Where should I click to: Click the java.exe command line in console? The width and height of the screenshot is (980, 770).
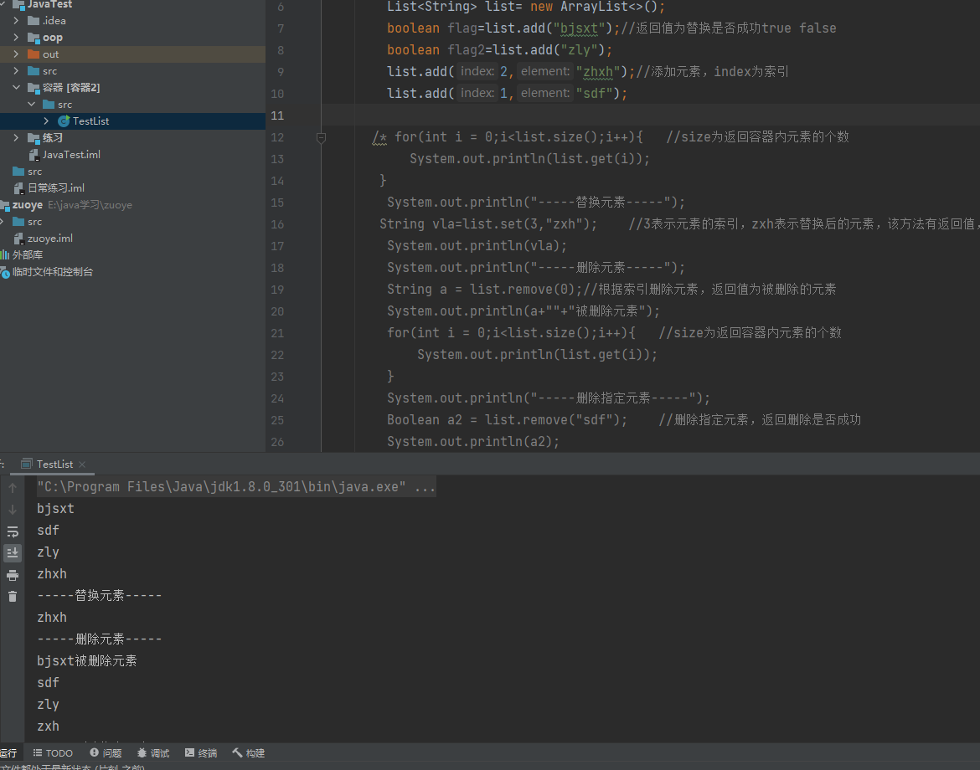pos(236,486)
